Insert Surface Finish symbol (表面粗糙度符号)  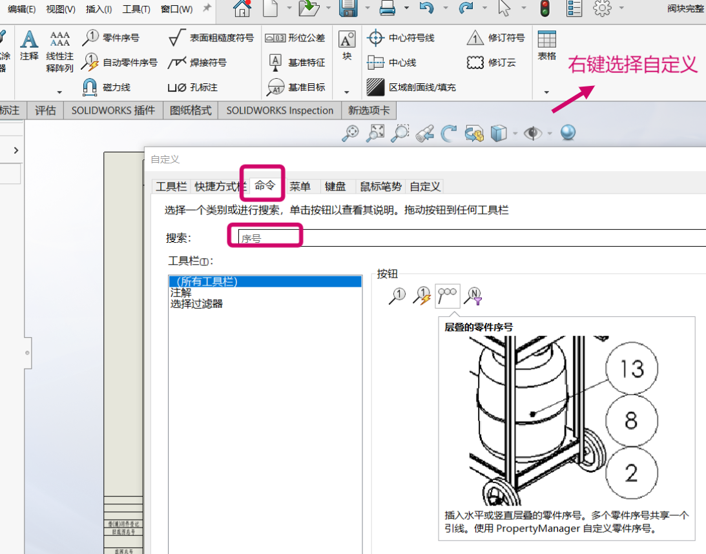(211, 38)
